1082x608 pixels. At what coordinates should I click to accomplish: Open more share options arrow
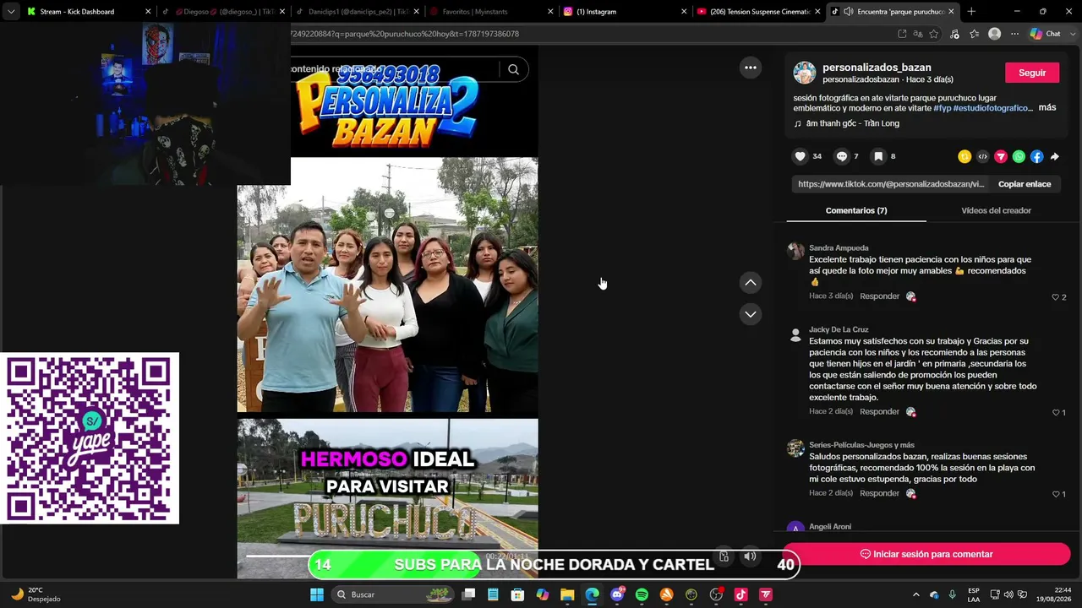click(1055, 156)
